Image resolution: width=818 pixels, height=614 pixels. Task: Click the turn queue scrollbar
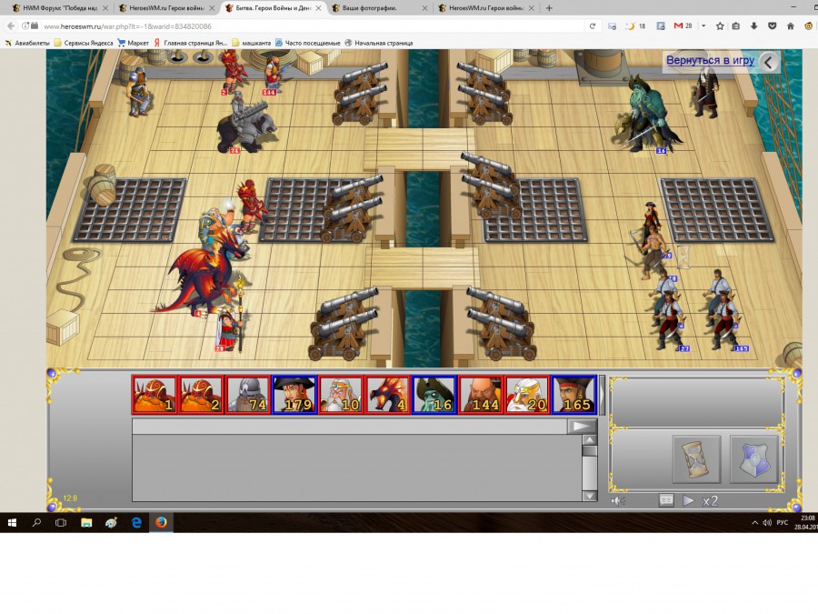tap(602, 395)
